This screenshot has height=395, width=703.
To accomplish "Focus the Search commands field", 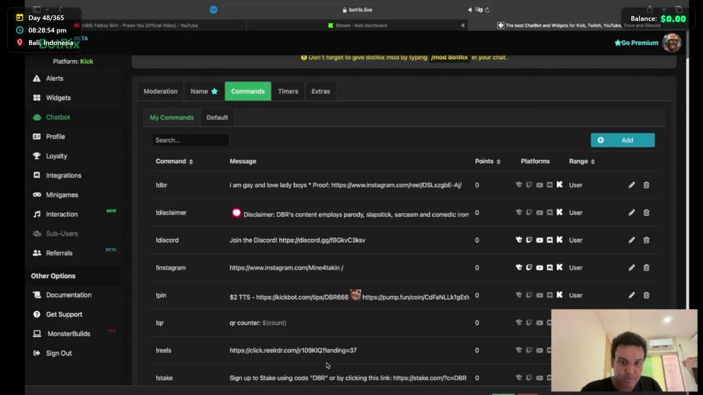I will pyautogui.click(x=190, y=140).
